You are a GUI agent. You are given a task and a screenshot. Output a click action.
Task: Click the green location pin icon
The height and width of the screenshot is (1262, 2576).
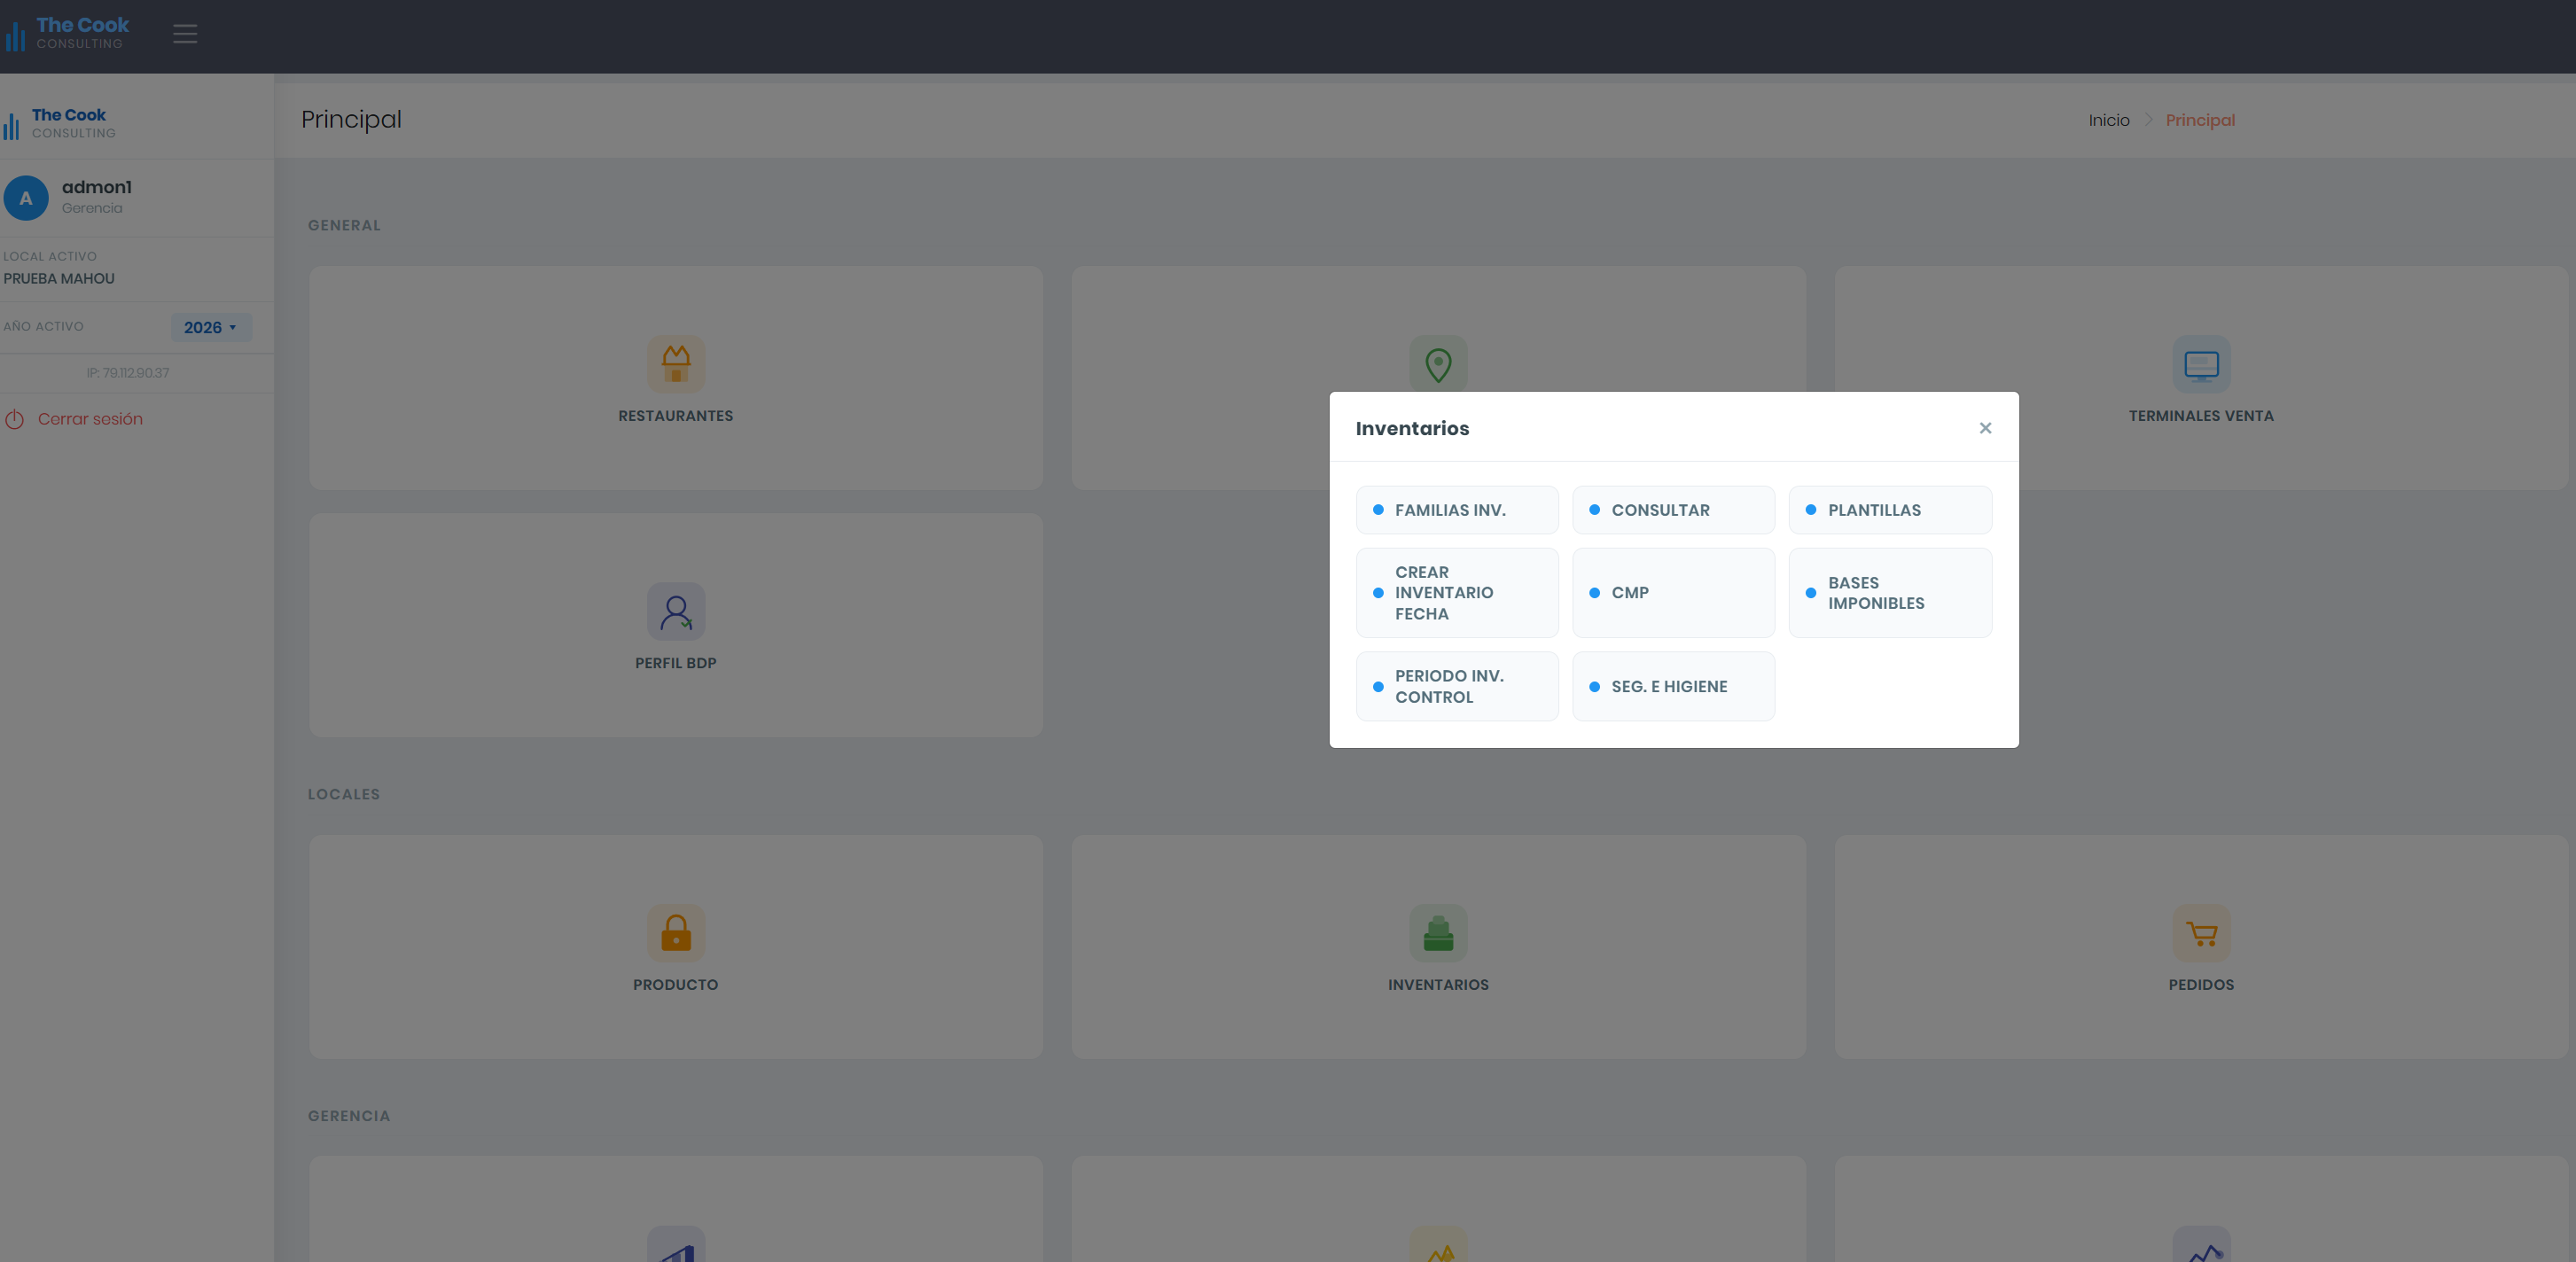pos(1438,364)
